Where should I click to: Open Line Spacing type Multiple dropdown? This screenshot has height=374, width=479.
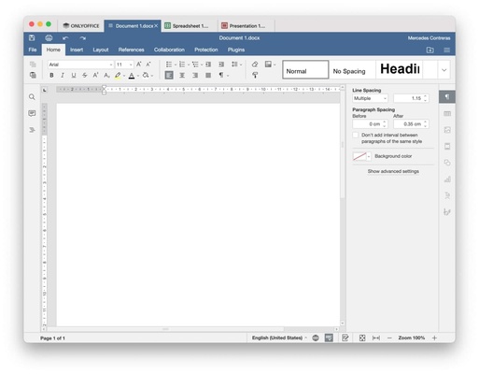pos(370,98)
